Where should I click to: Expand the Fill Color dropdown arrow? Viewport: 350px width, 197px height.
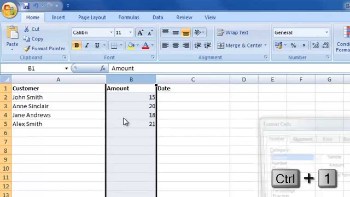pyautogui.click(x=138, y=45)
